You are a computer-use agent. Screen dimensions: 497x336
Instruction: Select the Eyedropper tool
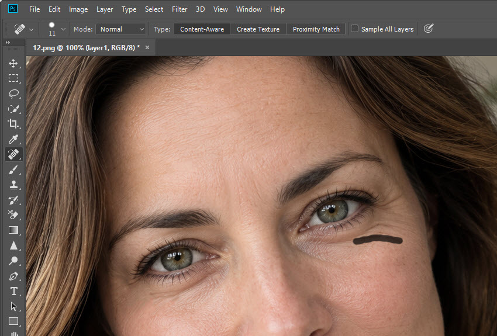point(13,139)
